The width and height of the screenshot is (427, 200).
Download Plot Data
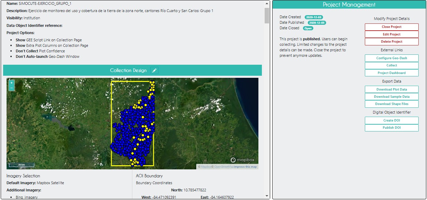pyautogui.click(x=391, y=90)
